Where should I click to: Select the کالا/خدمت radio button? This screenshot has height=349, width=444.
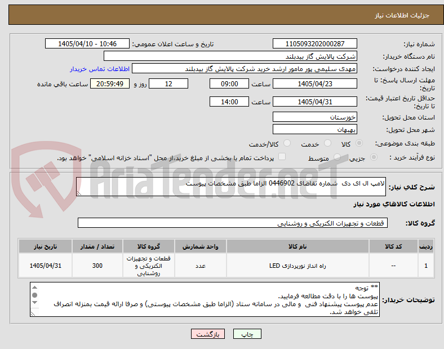(x=287, y=143)
